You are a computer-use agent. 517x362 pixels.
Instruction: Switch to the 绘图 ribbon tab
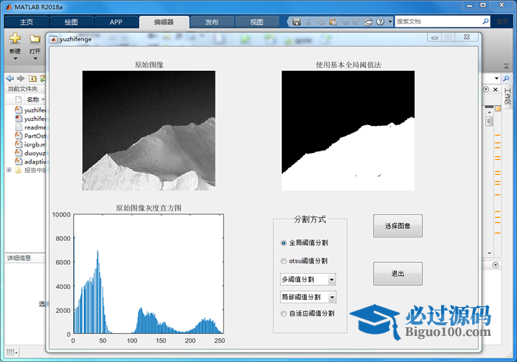pos(71,22)
